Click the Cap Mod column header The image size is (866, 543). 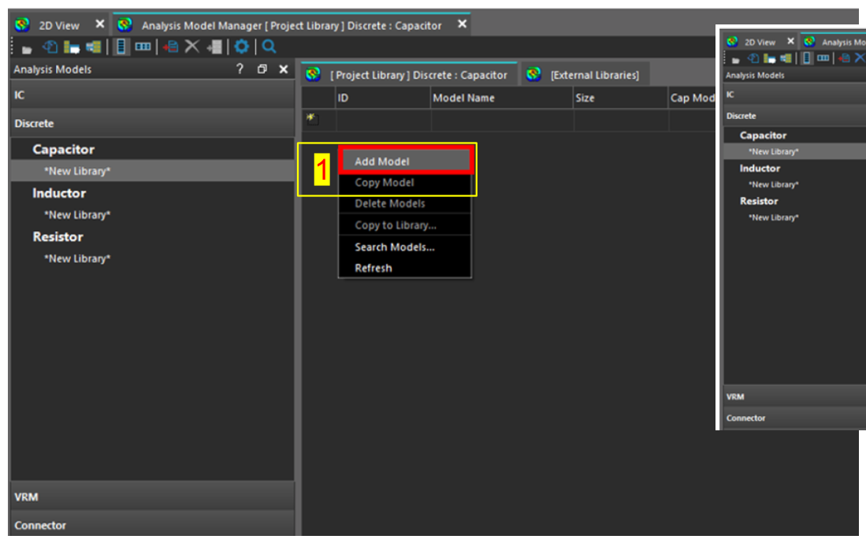tap(692, 98)
